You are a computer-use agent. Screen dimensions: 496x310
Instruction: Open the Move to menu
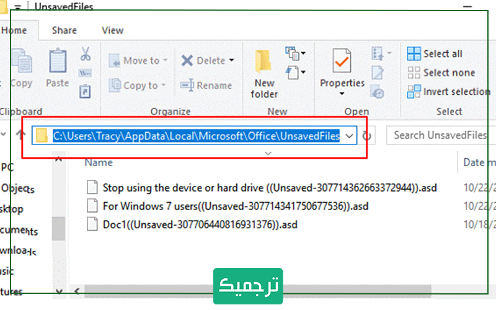pos(138,60)
